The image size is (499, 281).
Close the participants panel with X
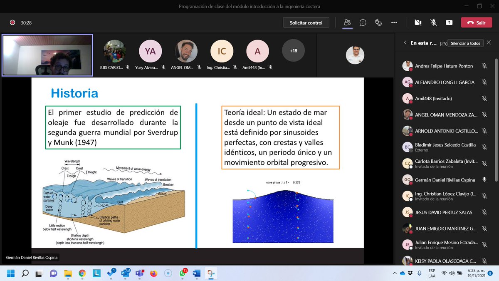pos(489,43)
